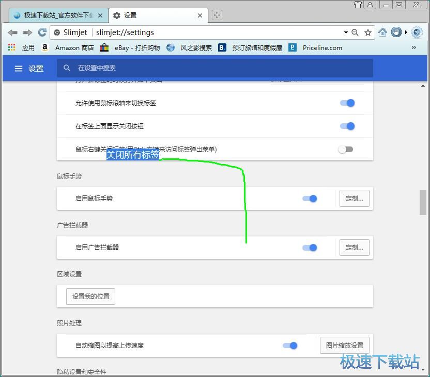Open 定制 for mouse gestures
This screenshot has width=430, height=377.
(355, 199)
